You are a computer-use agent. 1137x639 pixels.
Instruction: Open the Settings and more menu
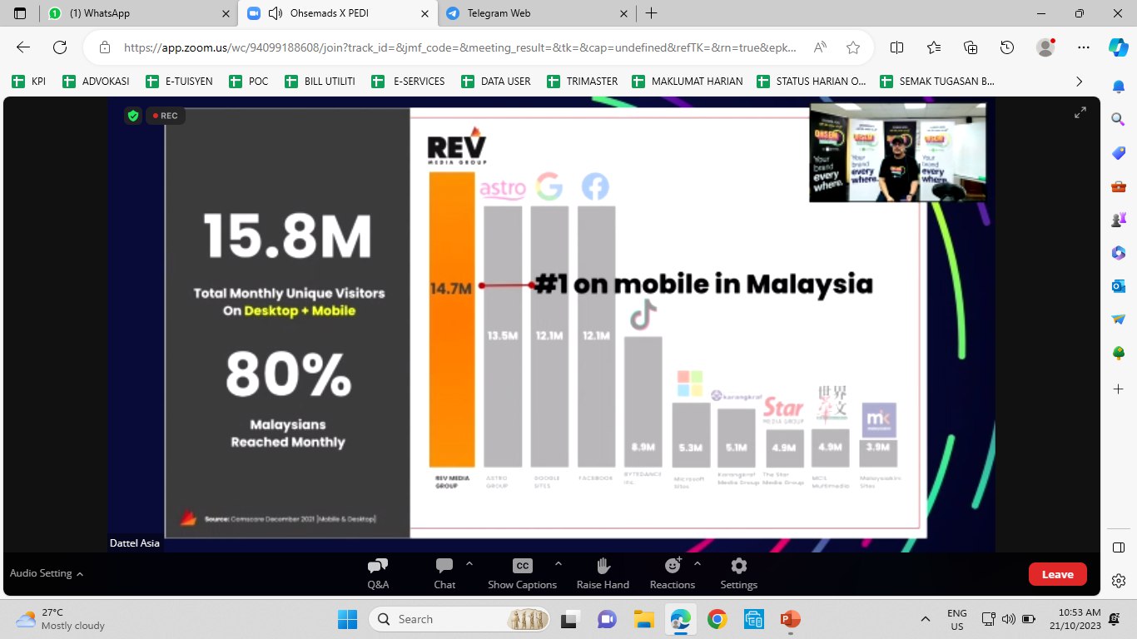pos(1083,47)
